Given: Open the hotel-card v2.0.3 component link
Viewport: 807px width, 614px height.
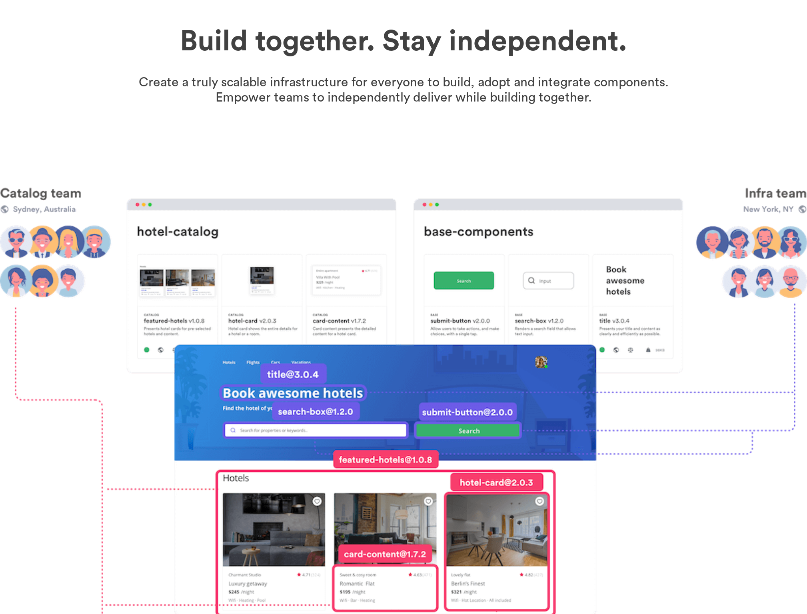Looking at the screenshot, I should 252,321.
